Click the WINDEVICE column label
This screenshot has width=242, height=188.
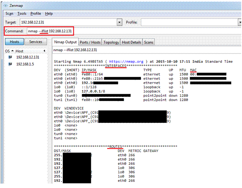(74, 108)
